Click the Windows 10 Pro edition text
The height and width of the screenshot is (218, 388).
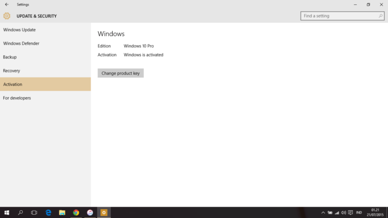pos(139,46)
